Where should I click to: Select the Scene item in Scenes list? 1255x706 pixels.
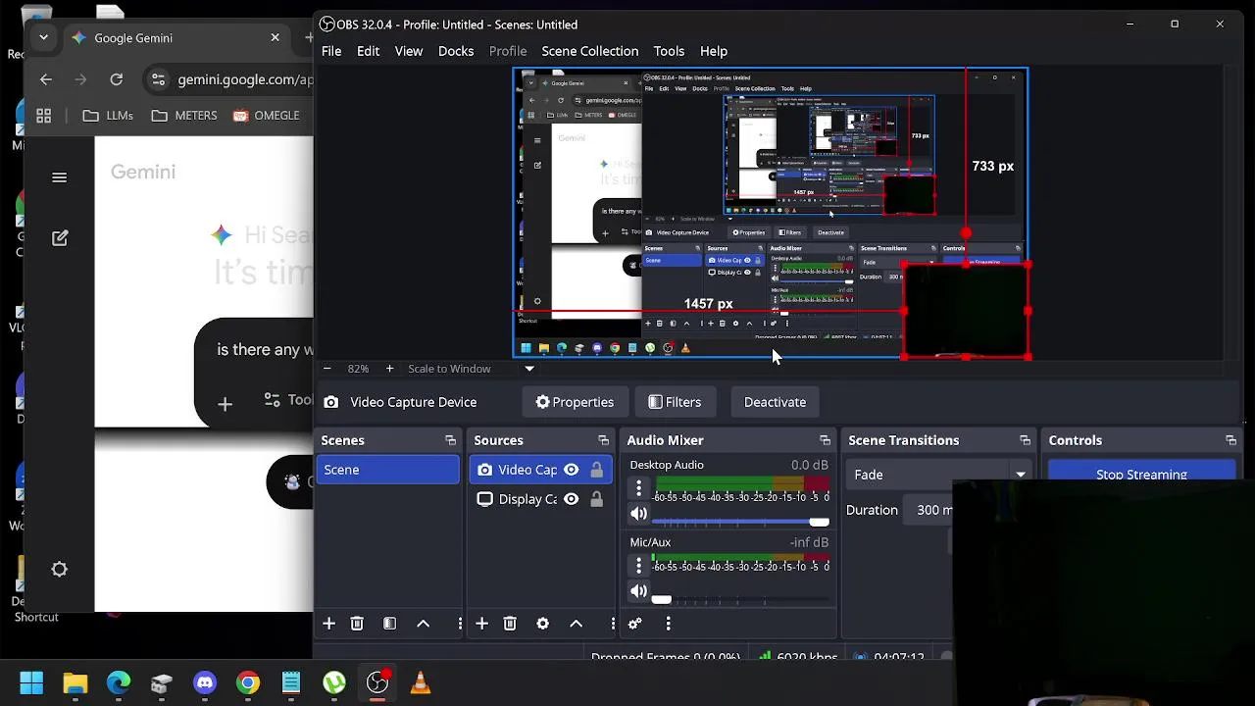[x=387, y=470]
